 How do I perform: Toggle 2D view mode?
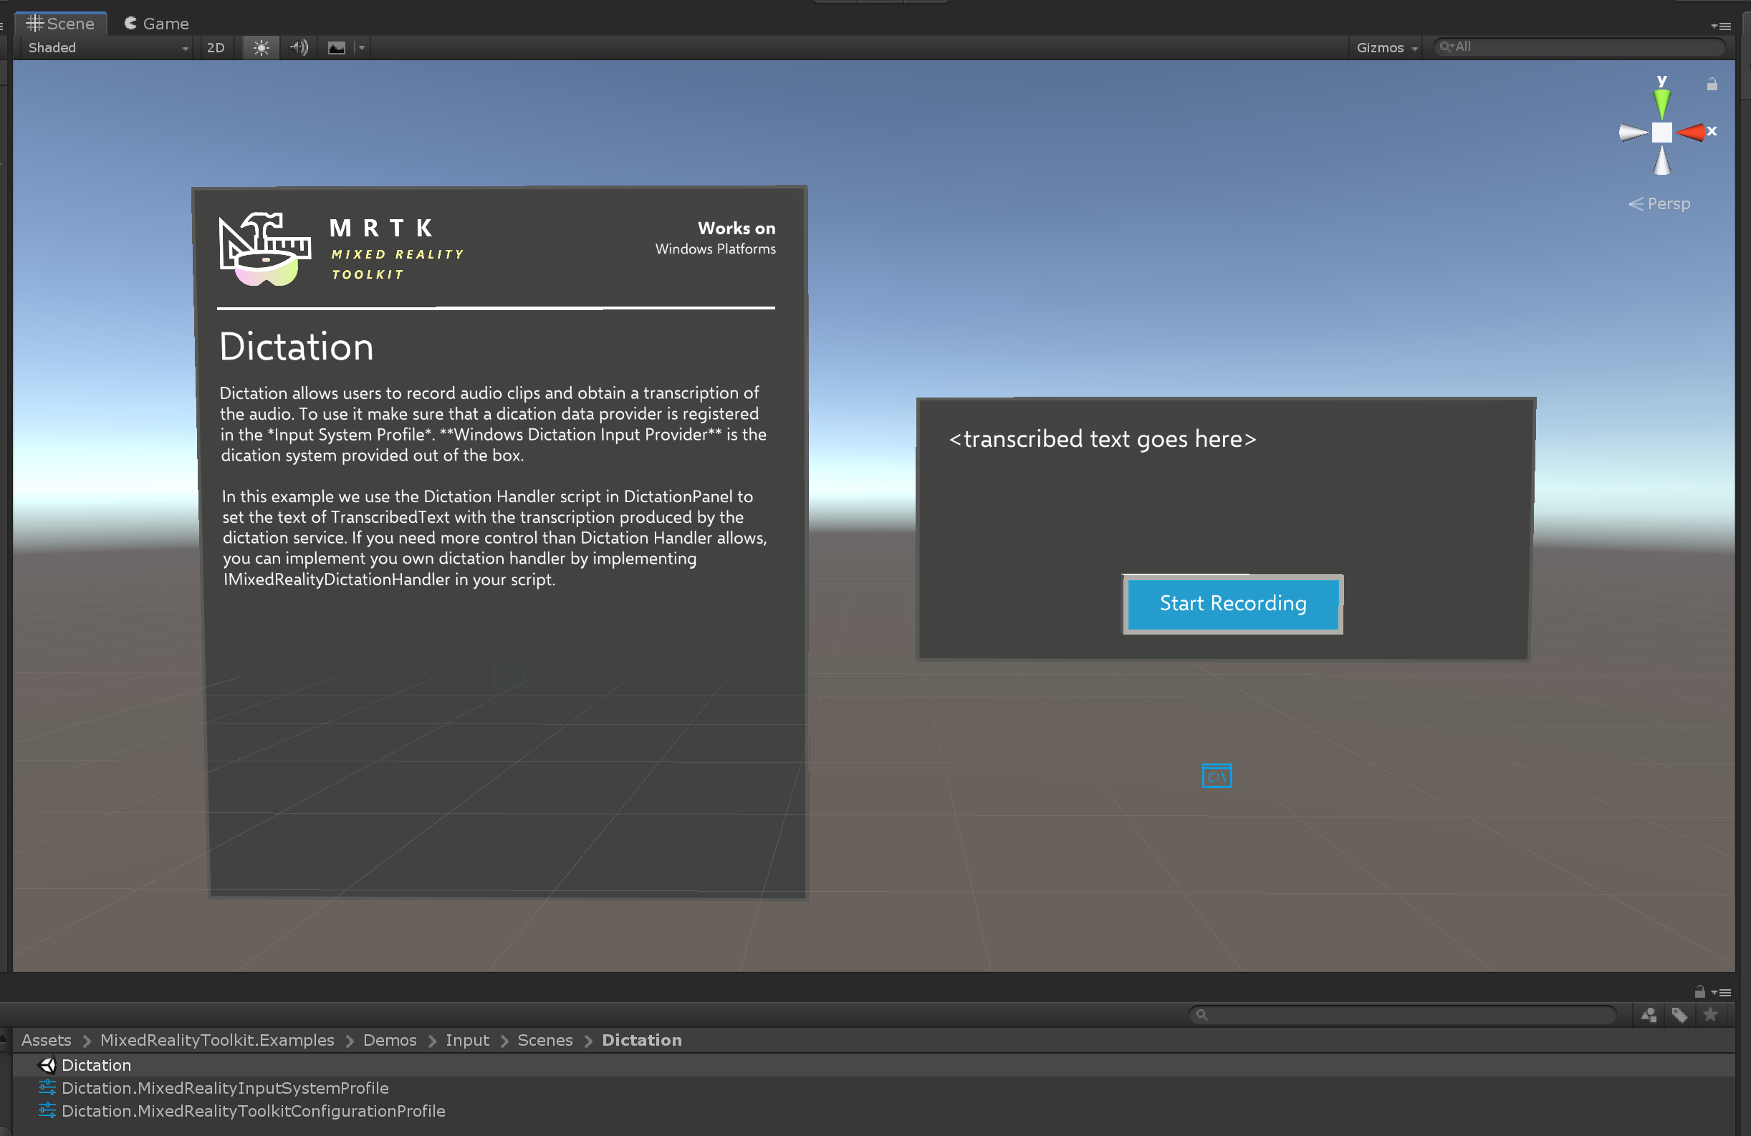(x=213, y=47)
